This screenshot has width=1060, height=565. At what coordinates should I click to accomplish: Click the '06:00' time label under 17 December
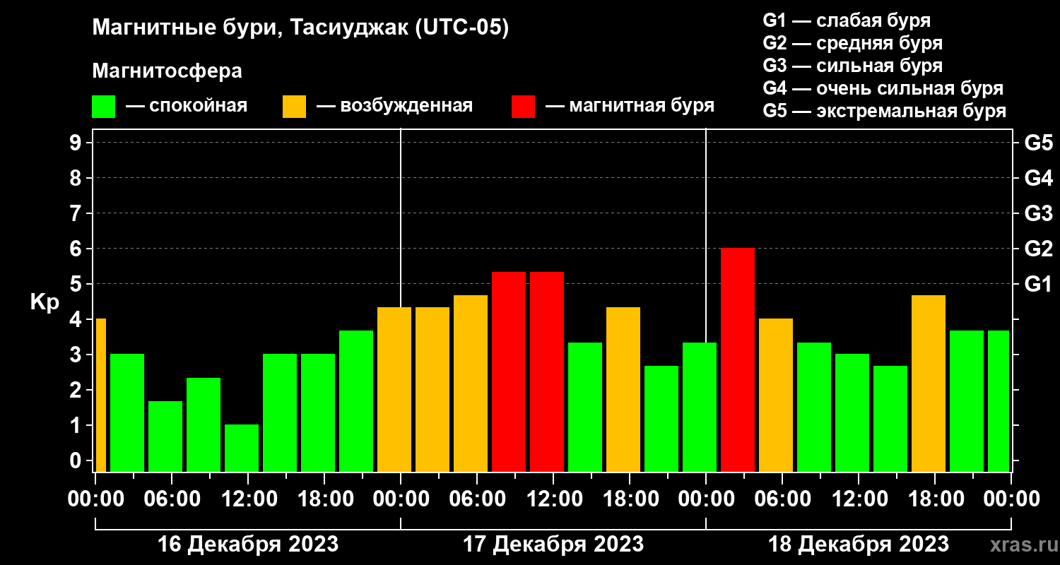(x=477, y=499)
